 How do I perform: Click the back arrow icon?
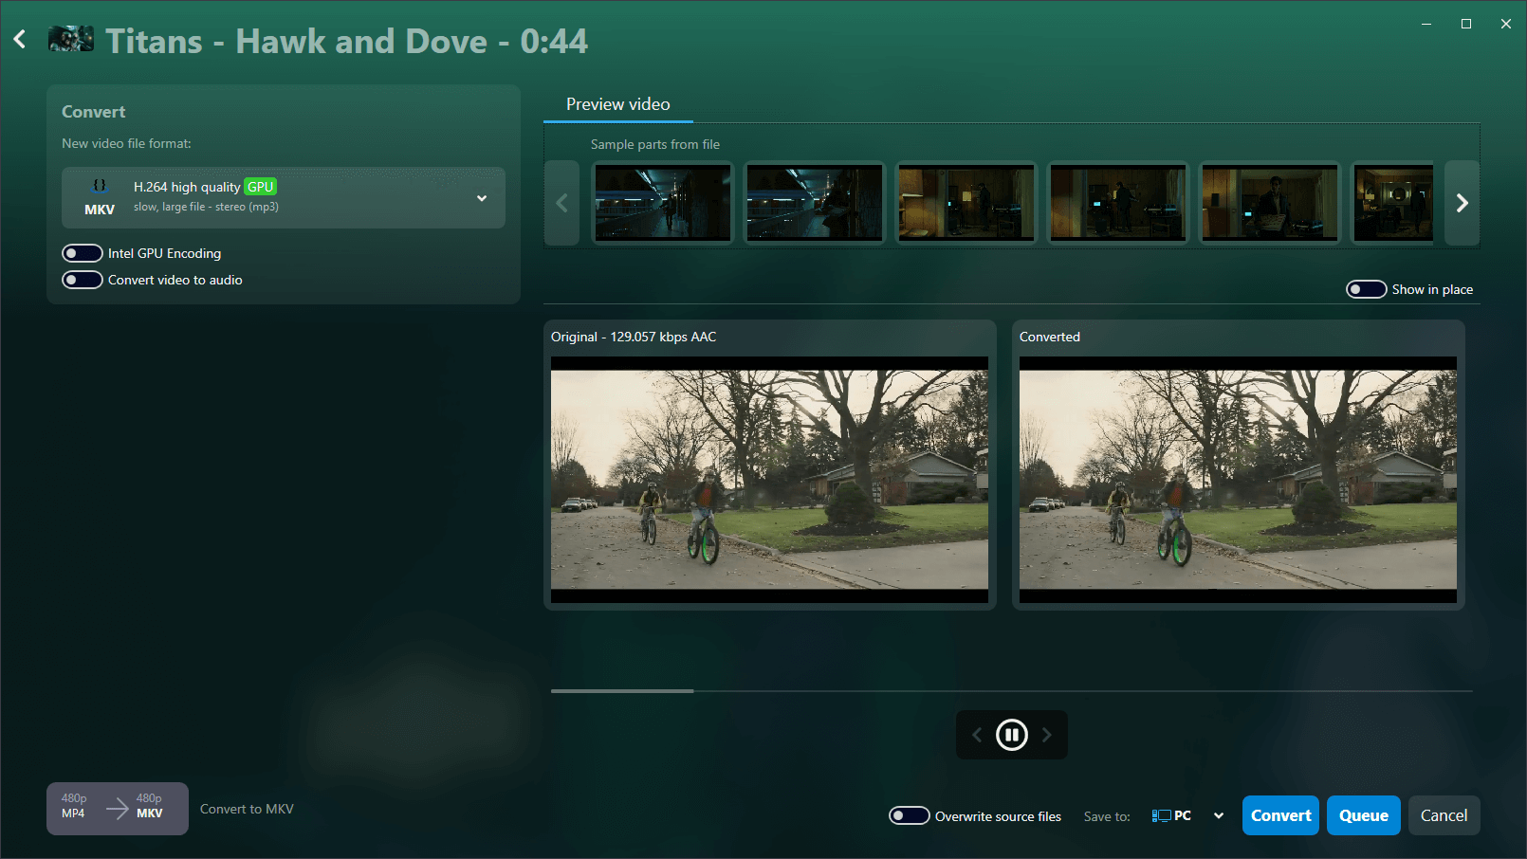20,40
